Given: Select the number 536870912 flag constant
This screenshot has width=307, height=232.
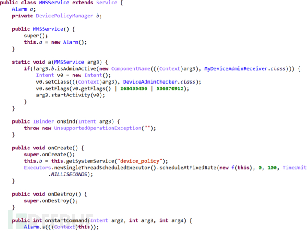Looking at the screenshot, I should (170, 88).
